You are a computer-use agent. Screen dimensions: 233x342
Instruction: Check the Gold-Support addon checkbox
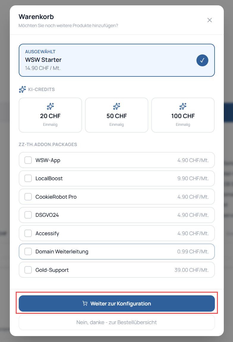[x=28, y=270]
